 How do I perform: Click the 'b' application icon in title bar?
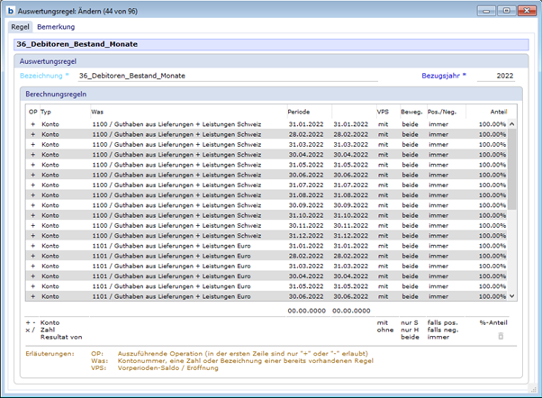pos(11,10)
